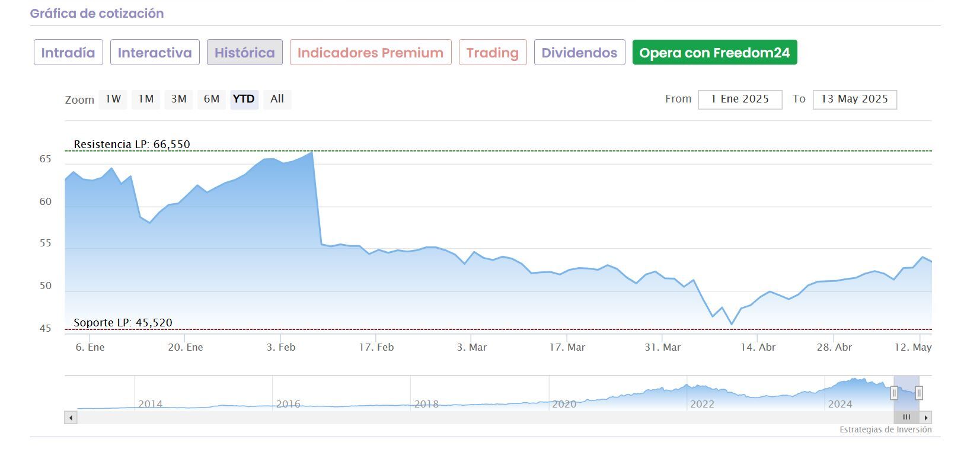View the Dividendos tab
Screen dimensions: 980x449
(579, 53)
